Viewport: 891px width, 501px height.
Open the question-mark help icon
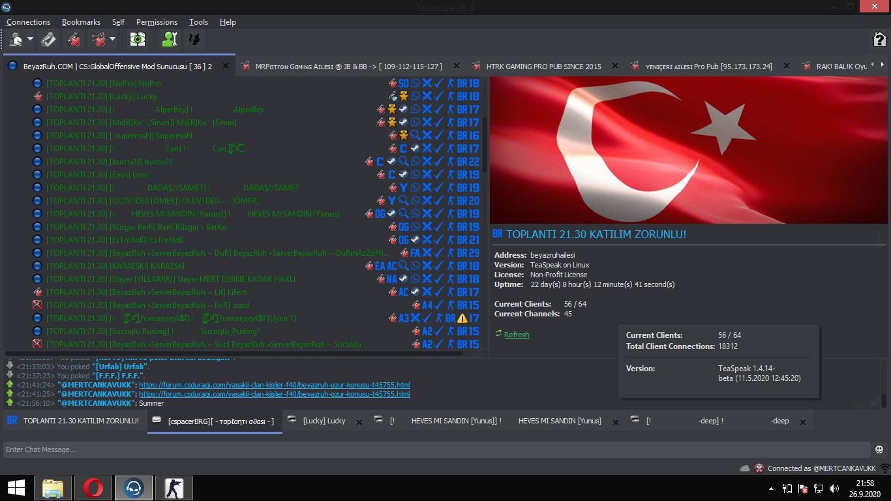click(879, 40)
